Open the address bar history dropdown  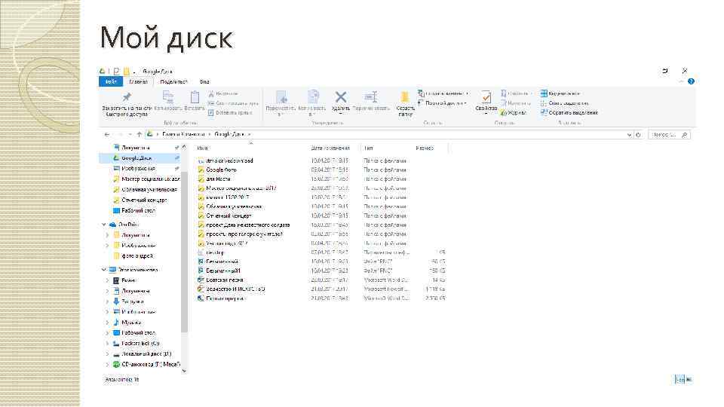629,135
